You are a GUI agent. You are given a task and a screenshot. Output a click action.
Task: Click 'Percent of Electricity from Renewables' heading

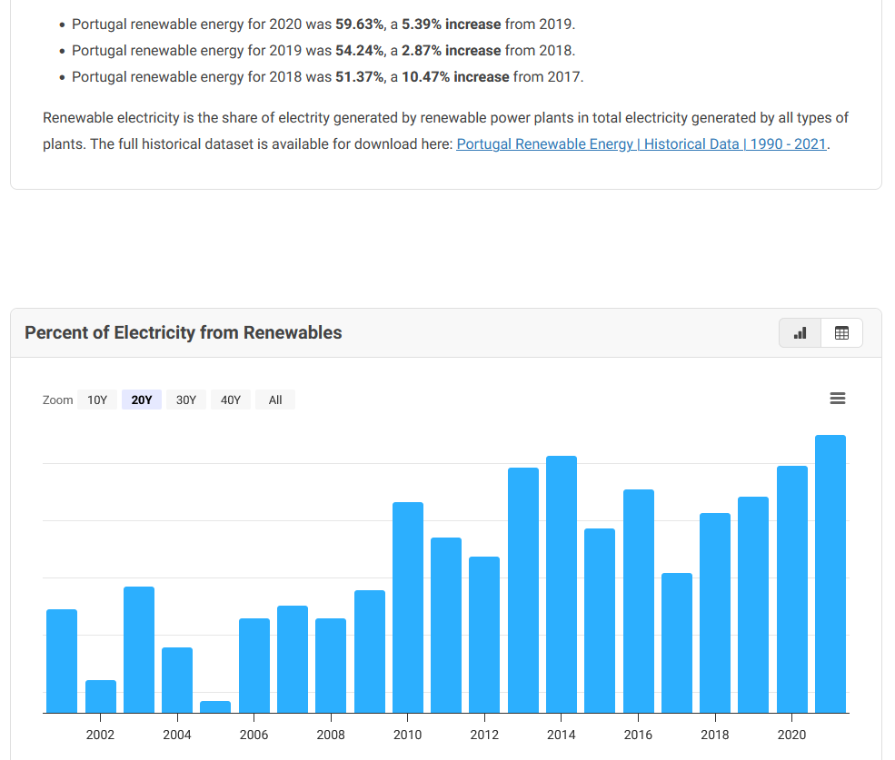[184, 332]
